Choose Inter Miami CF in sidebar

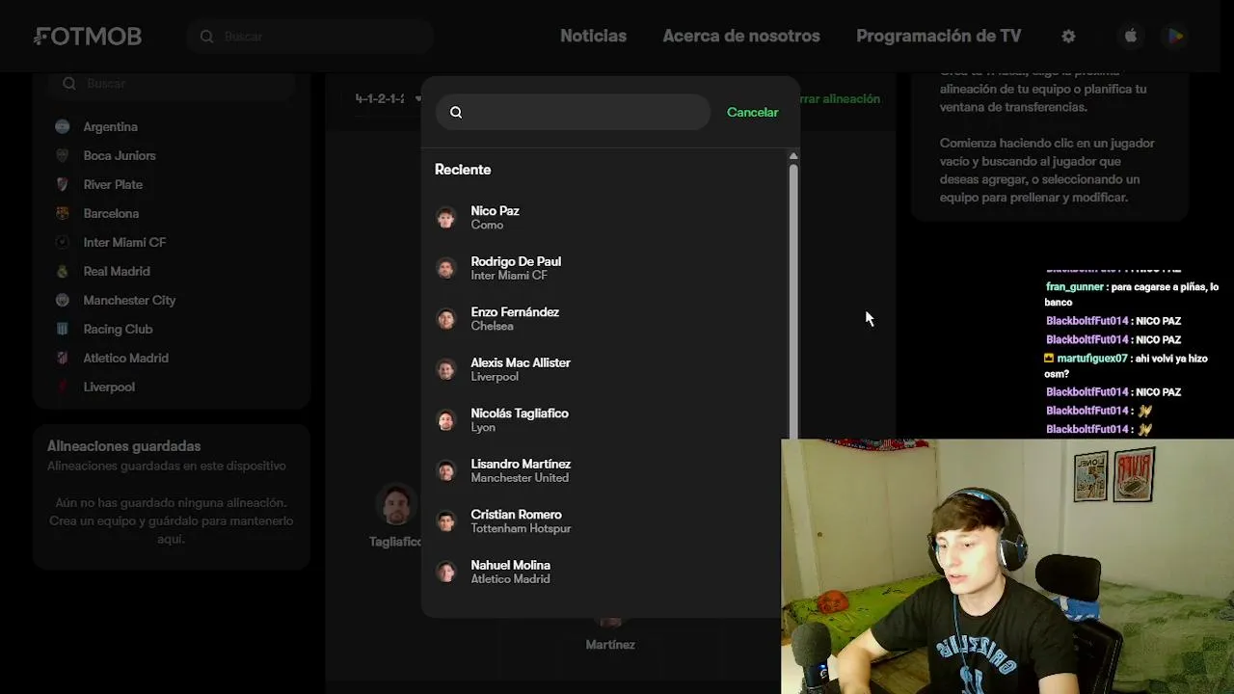124,242
